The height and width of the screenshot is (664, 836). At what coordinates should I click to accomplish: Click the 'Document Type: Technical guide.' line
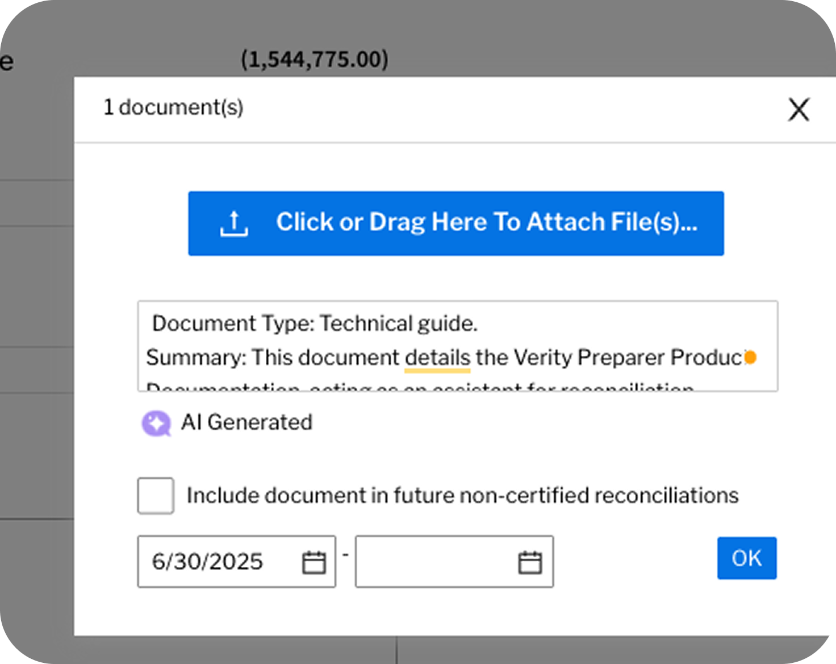315,323
